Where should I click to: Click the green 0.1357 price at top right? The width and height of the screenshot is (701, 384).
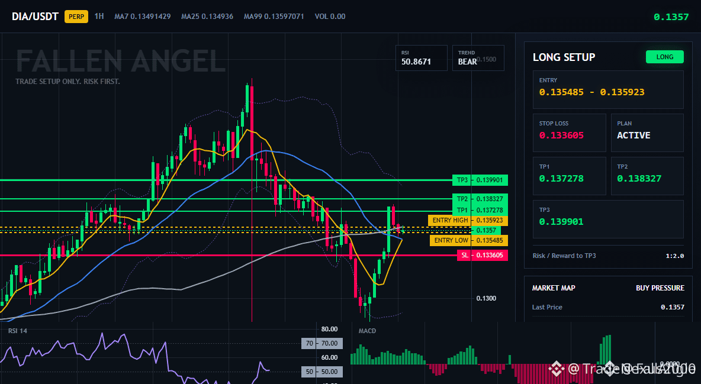pos(671,17)
